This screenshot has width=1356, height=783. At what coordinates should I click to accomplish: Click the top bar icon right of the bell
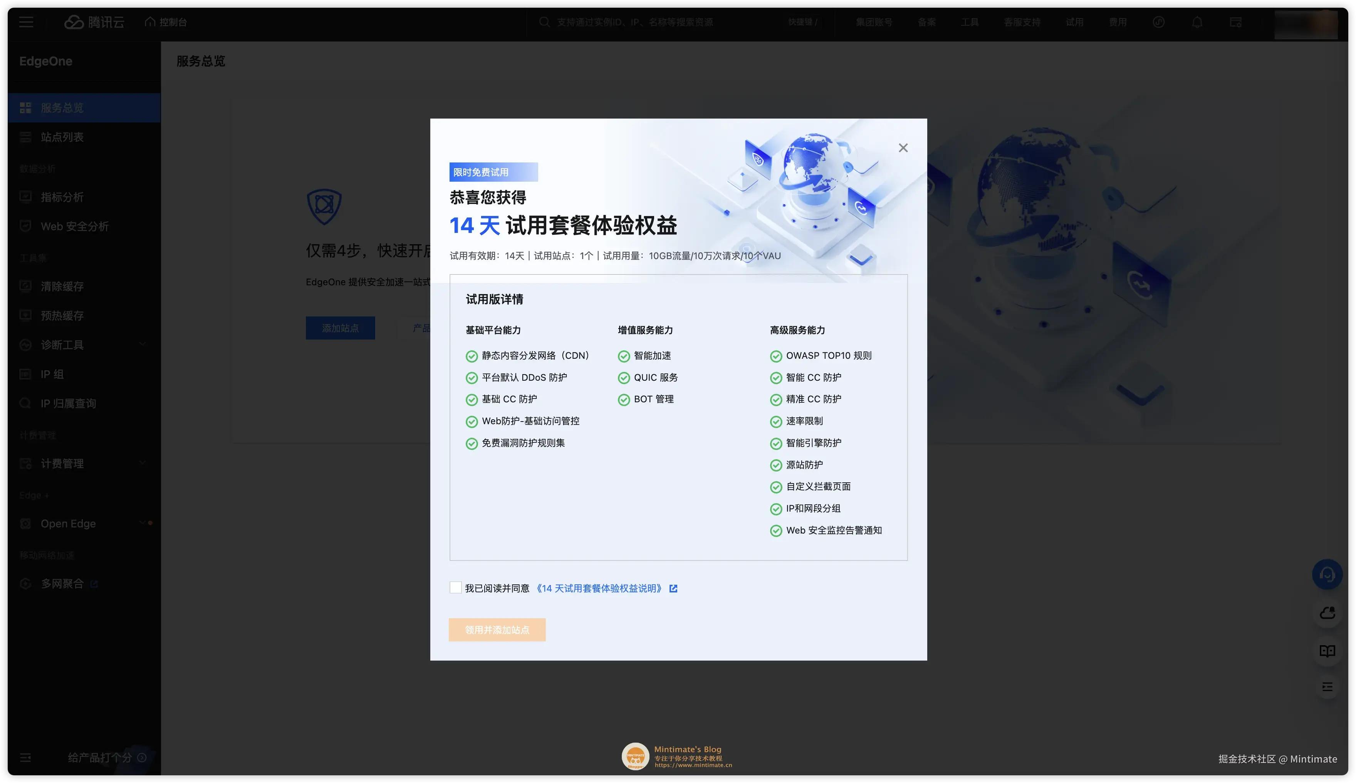[x=1235, y=22]
